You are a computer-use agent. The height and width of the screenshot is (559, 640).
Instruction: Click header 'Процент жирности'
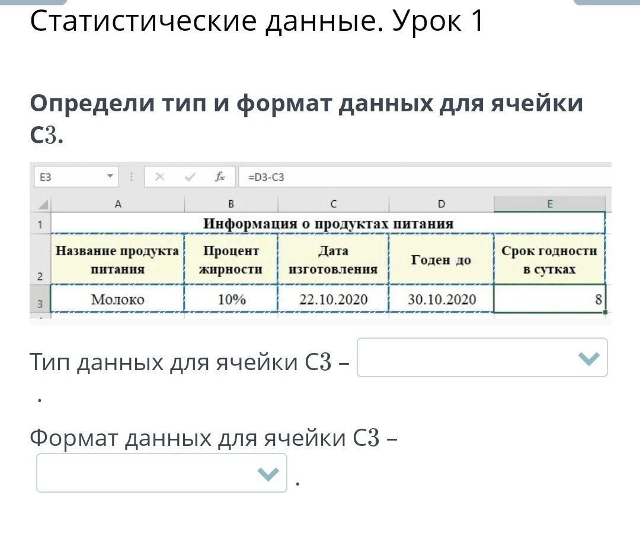pyautogui.click(x=231, y=259)
